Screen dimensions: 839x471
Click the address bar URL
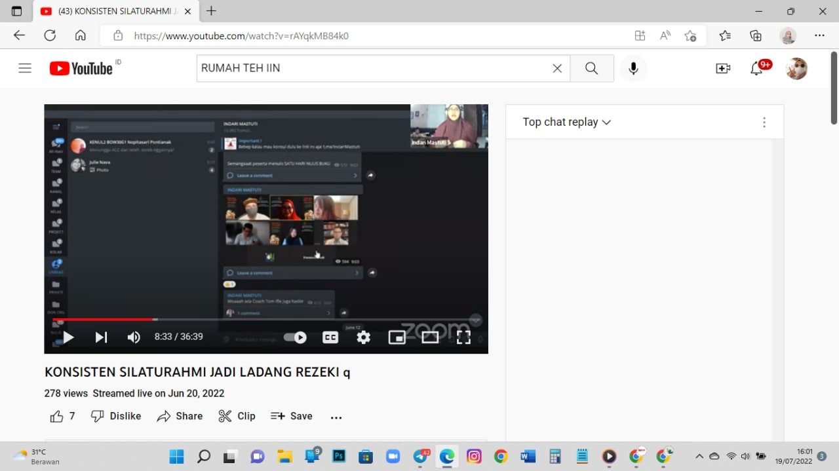[241, 36]
